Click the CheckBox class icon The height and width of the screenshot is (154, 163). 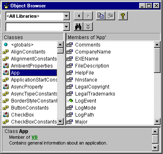point(6,115)
